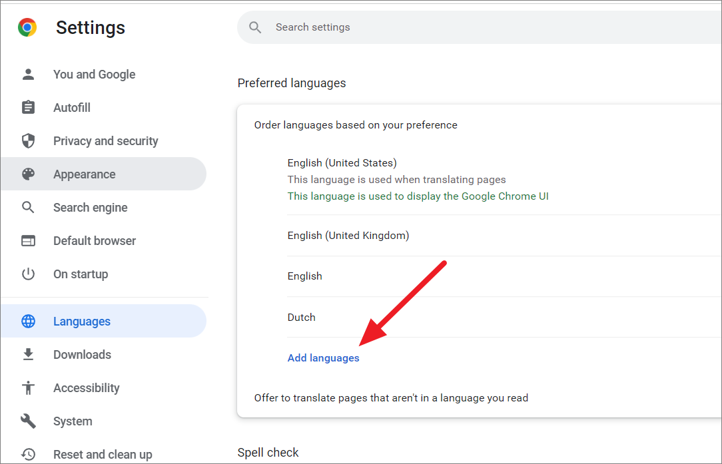Open the Downloads section
This screenshot has width=722, height=464.
pos(104,354)
